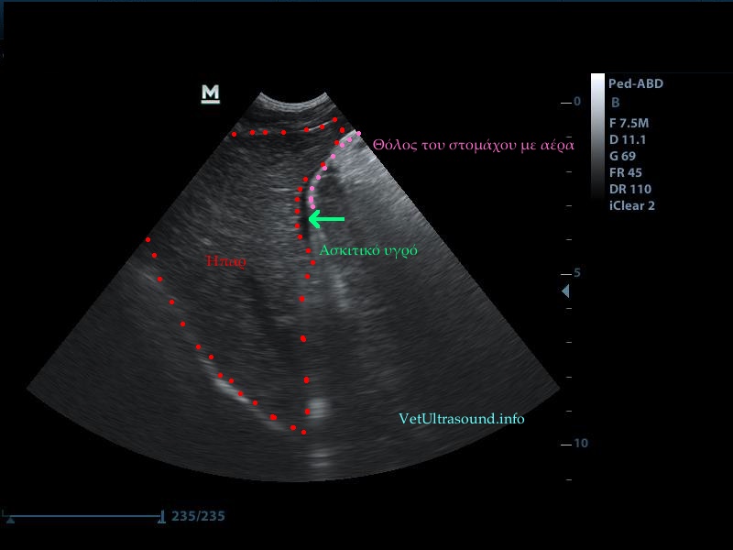Image resolution: width=733 pixels, height=550 pixels.
Task: Click the F 7.5M frequency parameter
Action: pos(629,121)
